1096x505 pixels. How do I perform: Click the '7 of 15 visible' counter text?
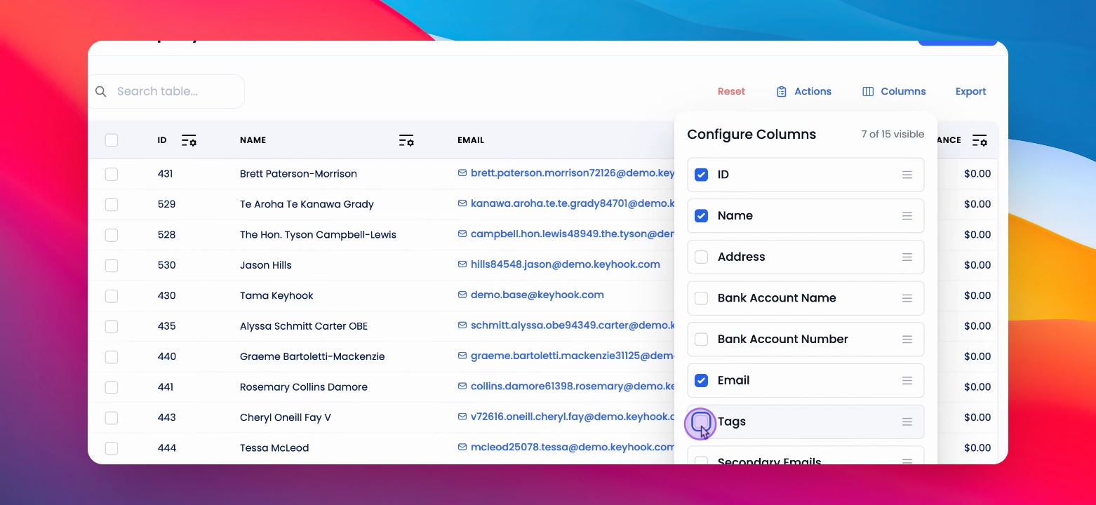tap(893, 135)
